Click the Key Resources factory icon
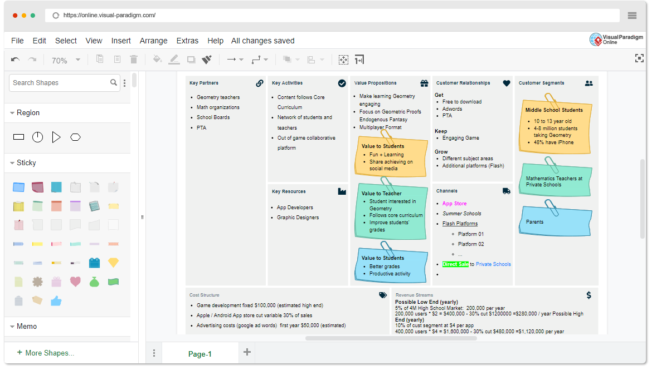Viewport: 652px width, 370px height. (342, 191)
